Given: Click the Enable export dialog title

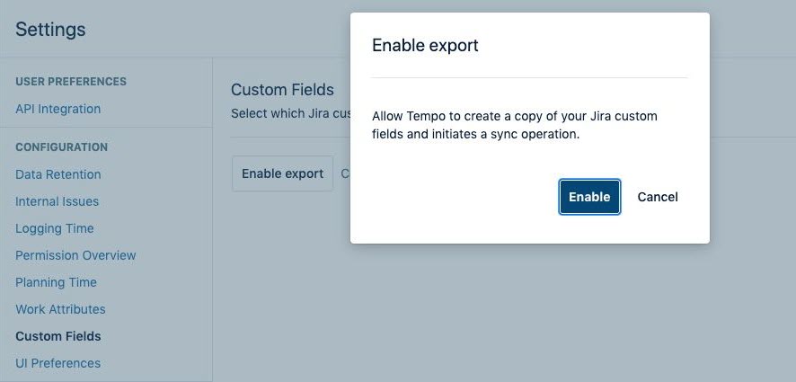Looking at the screenshot, I should click(425, 45).
